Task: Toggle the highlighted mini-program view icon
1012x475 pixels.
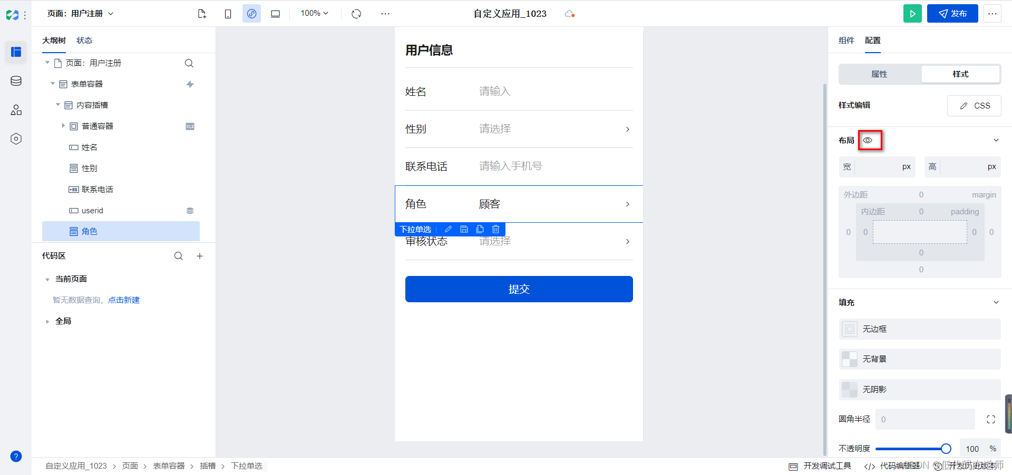Action: (x=251, y=14)
